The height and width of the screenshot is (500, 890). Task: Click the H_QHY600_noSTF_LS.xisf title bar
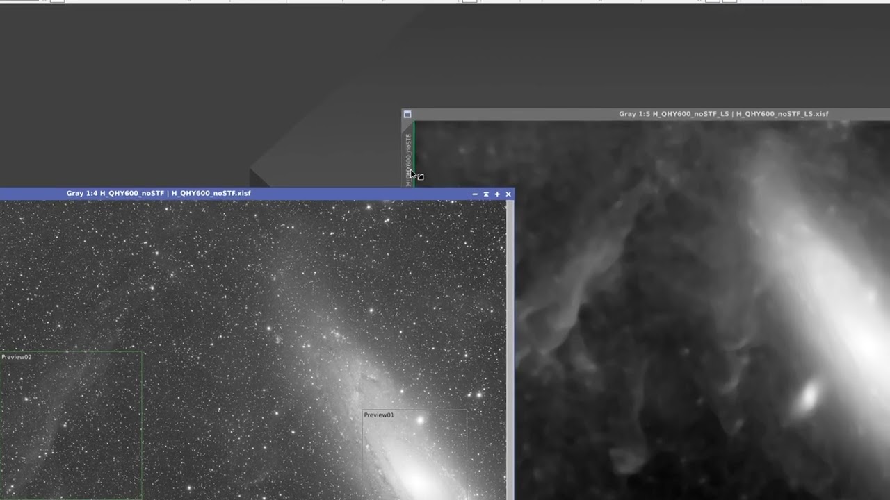[x=647, y=114]
